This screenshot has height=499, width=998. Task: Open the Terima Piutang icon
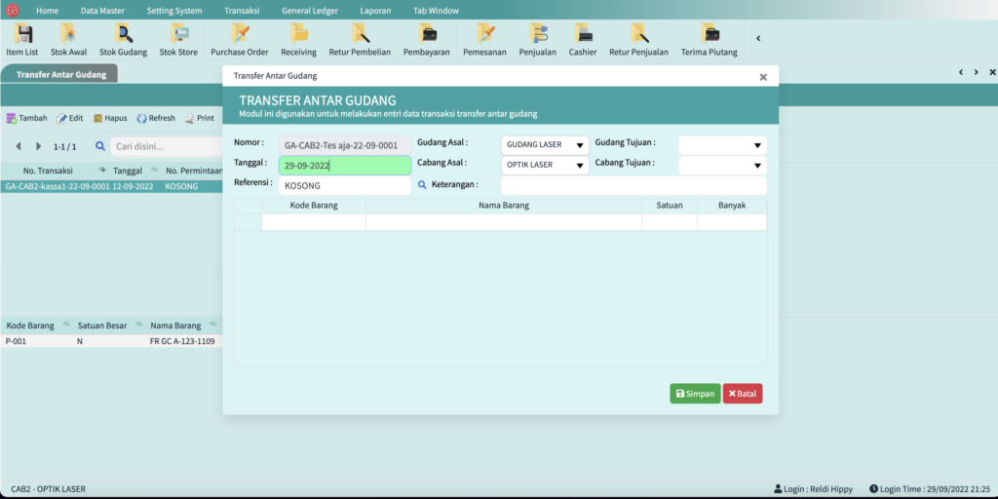pos(709,39)
